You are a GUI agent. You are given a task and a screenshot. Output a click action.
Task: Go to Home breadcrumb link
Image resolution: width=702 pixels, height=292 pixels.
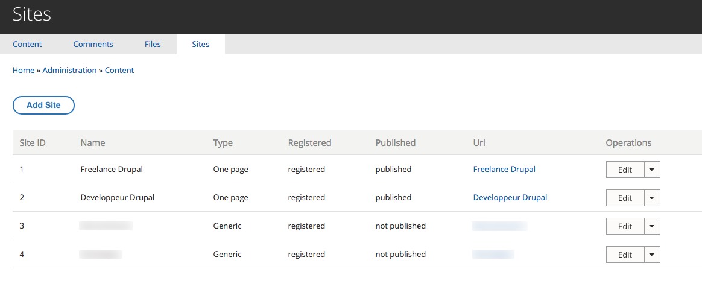click(24, 71)
